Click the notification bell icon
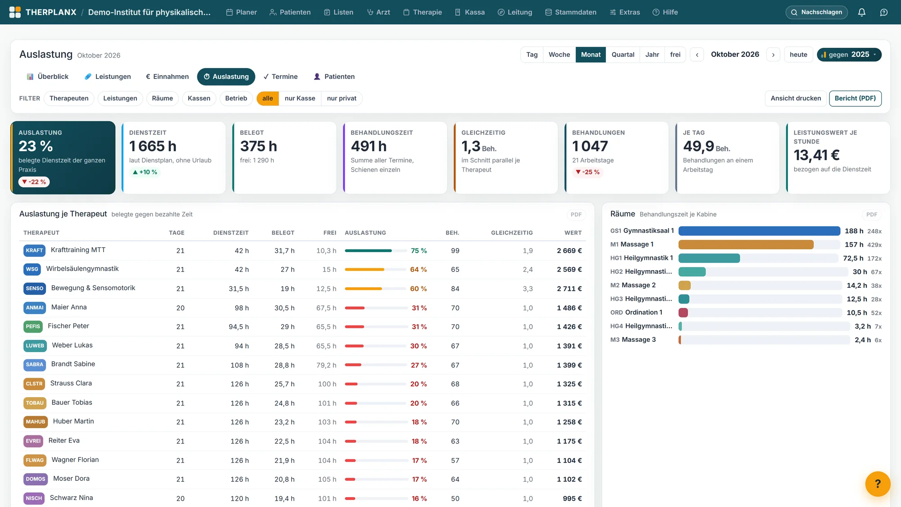The image size is (901, 507). [861, 12]
